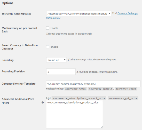Open the Exchange Rates Updates dropdown
The height and width of the screenshot is (130, 142).
pyautogui.click(x=78, y=14)
